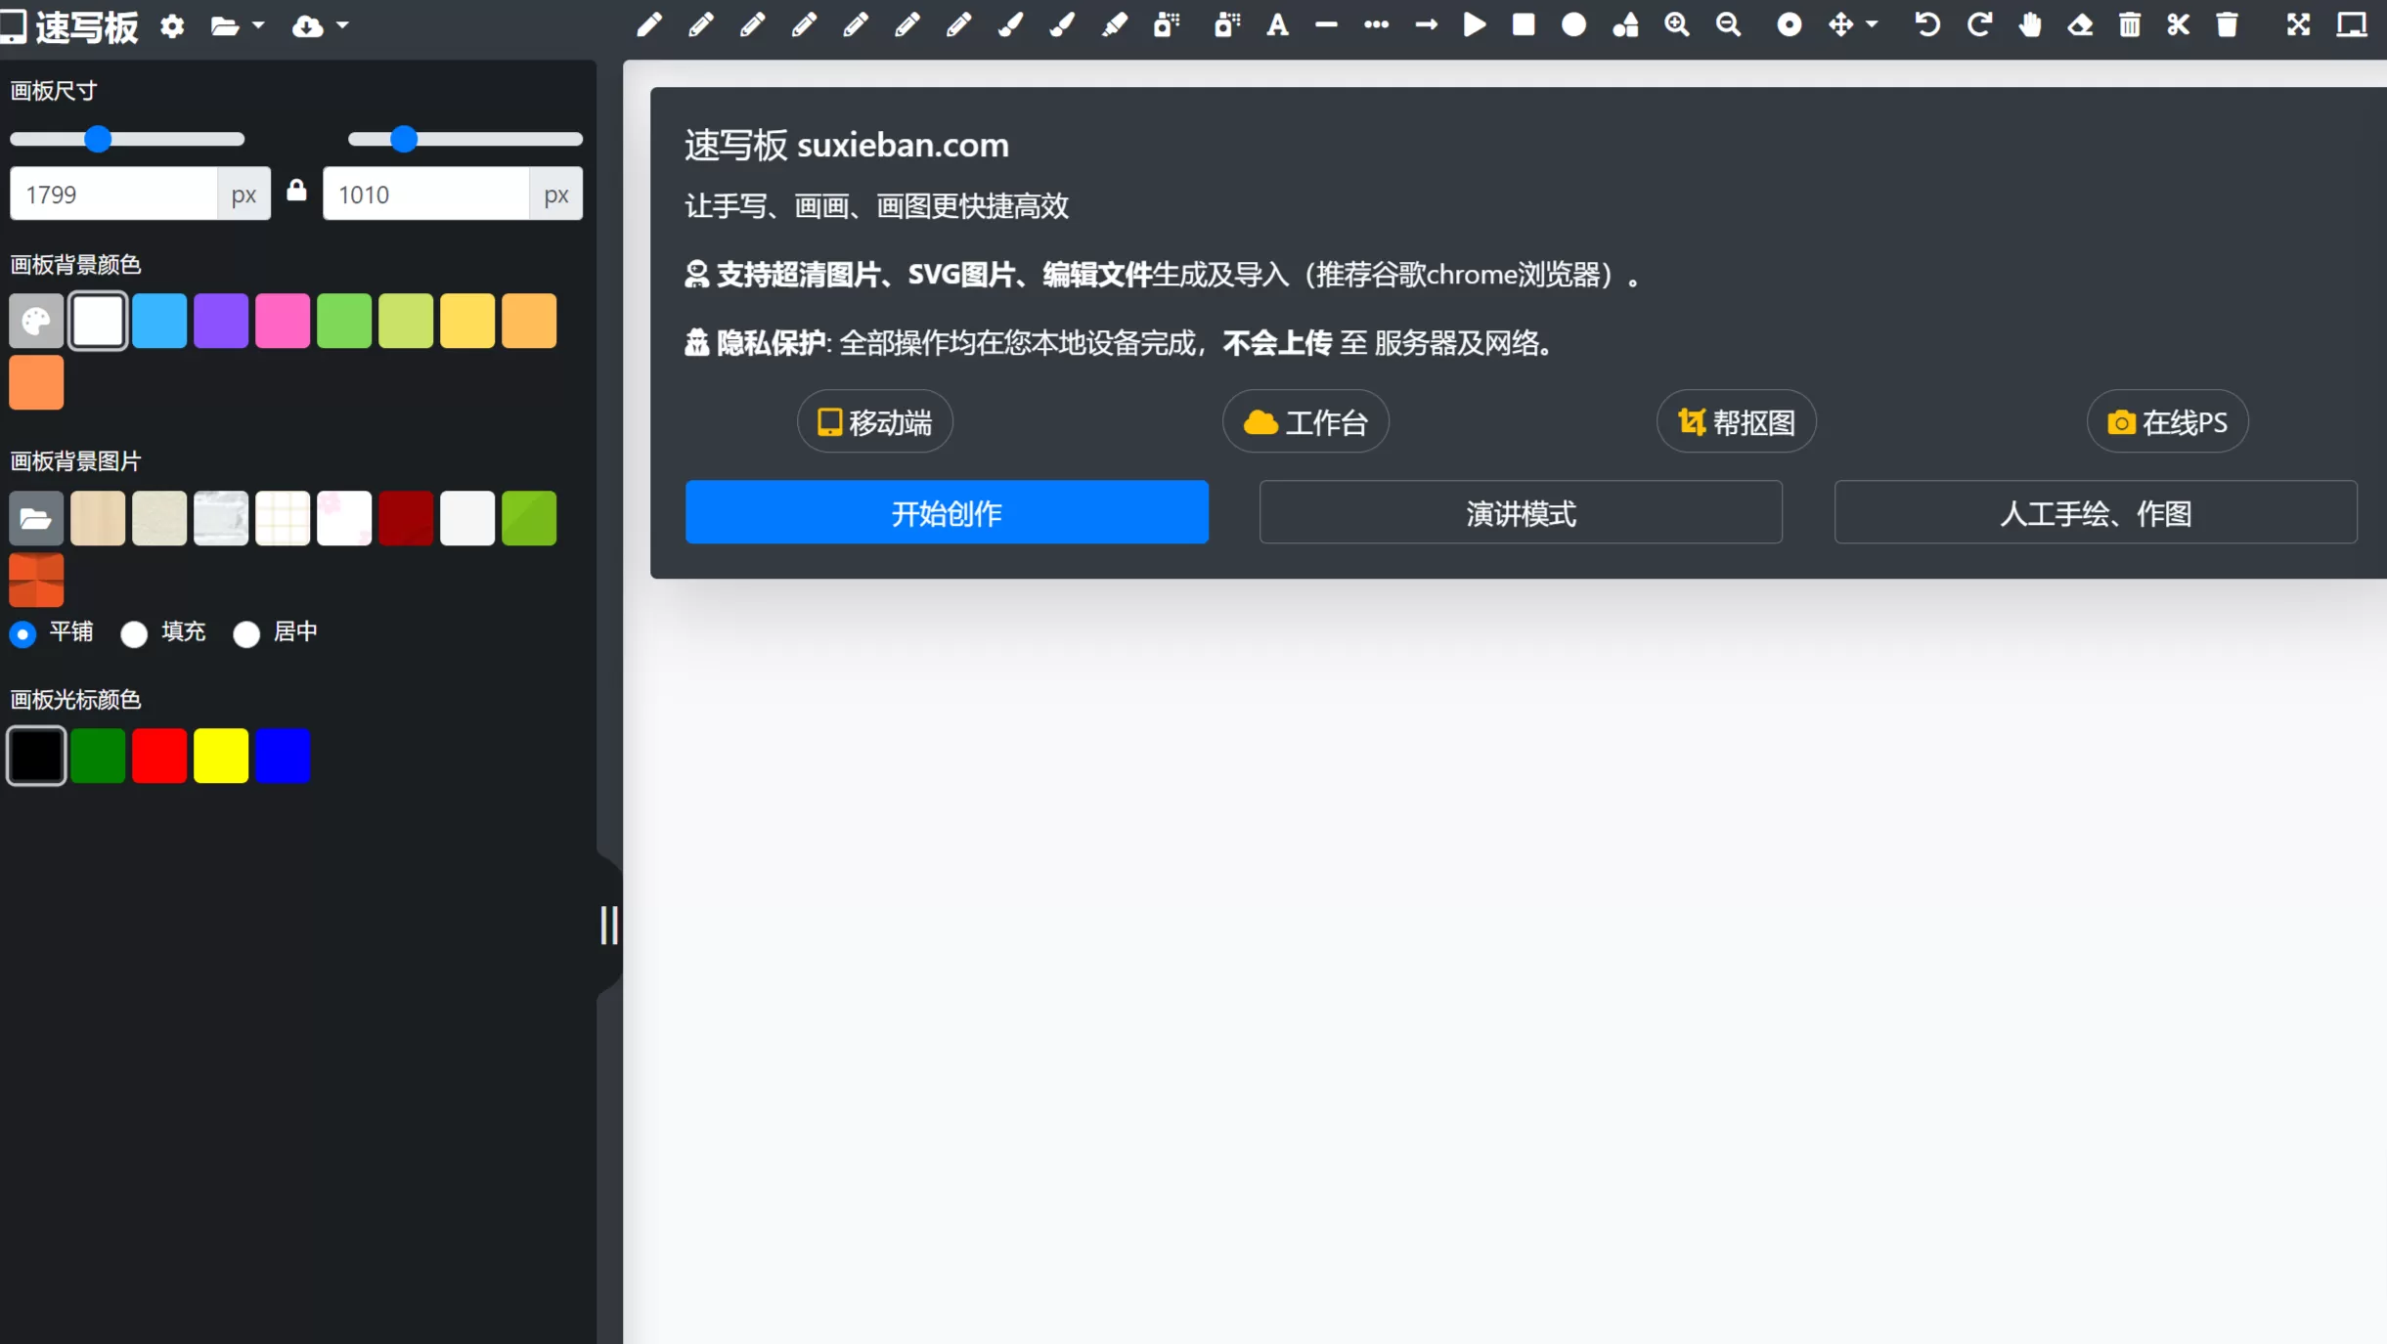Pick the Highlighter pen tool
Image resolution: width=2387 pixels, height=1344 pixels.
[x=1115, y=24]
